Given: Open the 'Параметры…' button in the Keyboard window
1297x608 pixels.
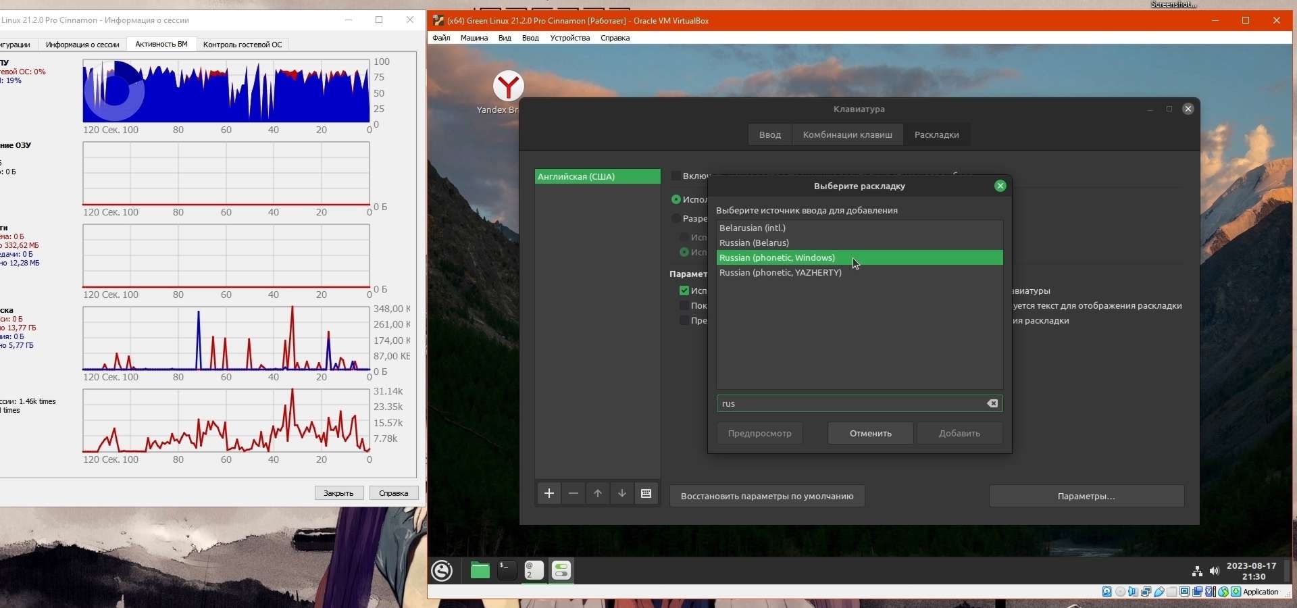Looking at the screenshot, I should click(x=1087, y=496).
